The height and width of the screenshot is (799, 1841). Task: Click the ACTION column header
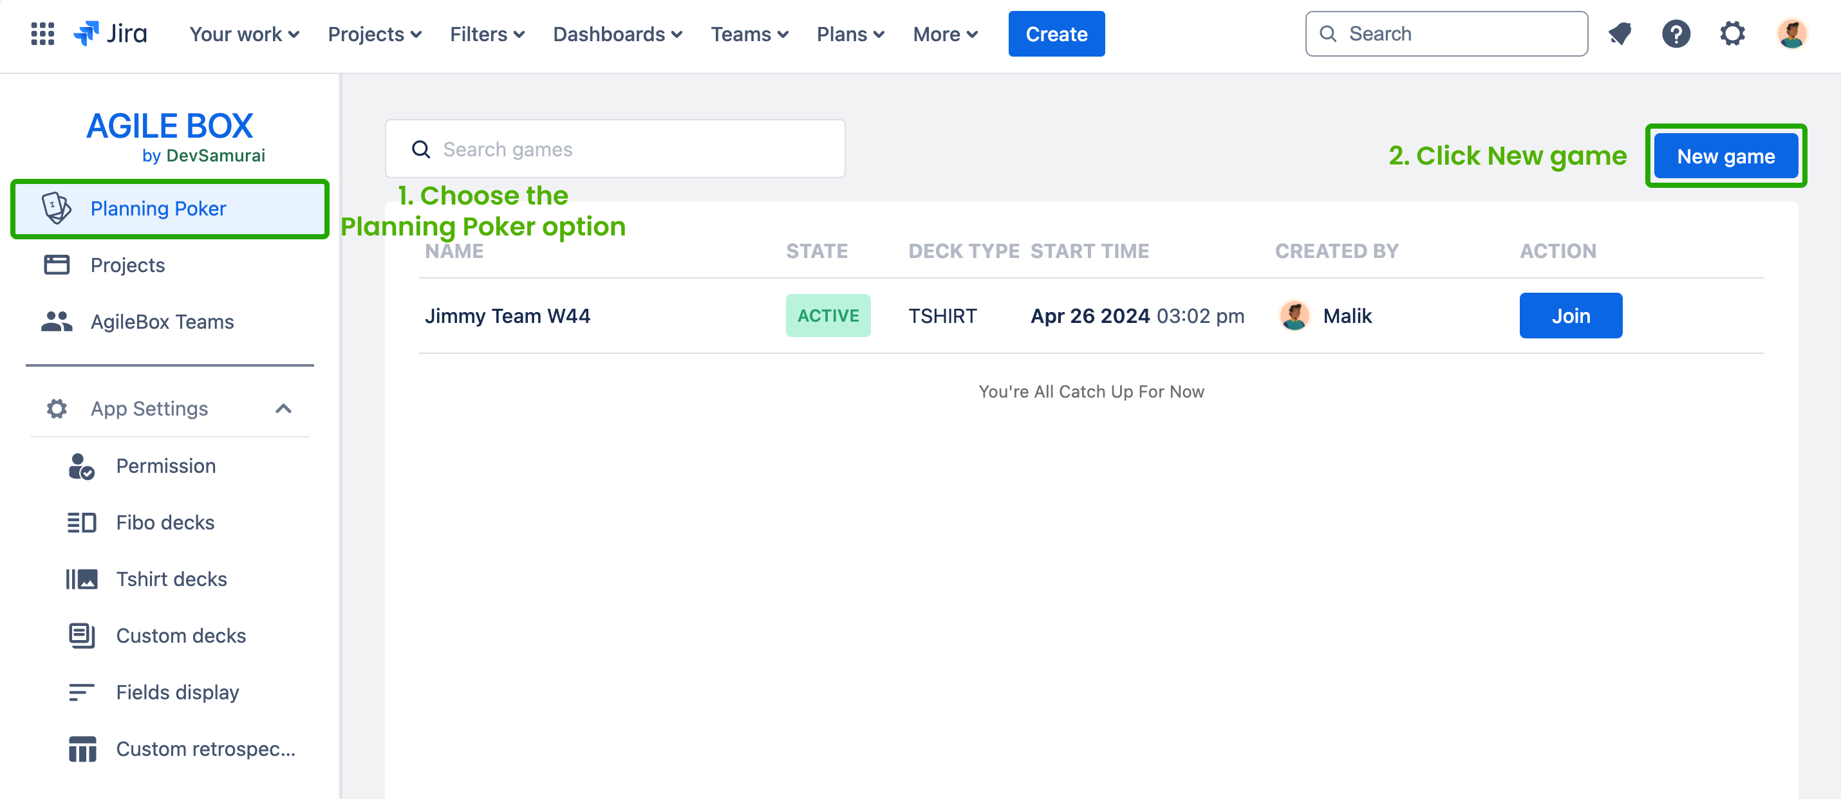tap(1558, 251)
